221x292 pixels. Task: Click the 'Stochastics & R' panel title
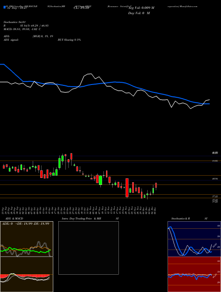pyautogui.click(x=180, y=219)
